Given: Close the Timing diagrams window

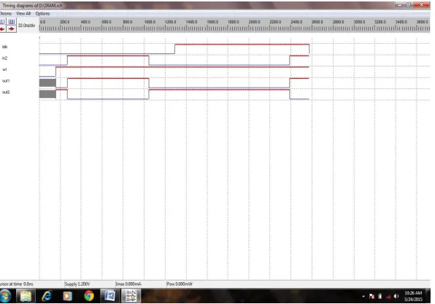Looking at the screenshot, I should pos(421,4).
